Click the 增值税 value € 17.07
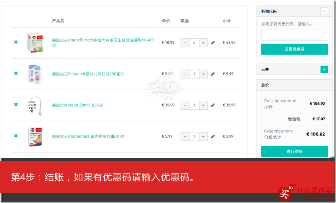The image size is (336, 203). (319, 119)
